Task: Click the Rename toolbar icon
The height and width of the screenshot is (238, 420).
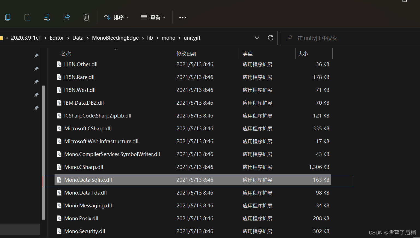Action: pos(47,17)
